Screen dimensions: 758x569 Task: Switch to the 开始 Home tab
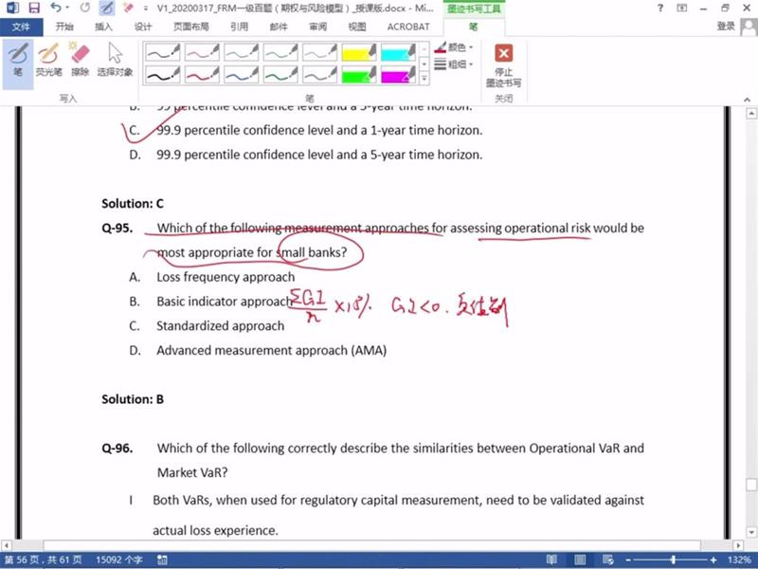click(x=63, y=27)
